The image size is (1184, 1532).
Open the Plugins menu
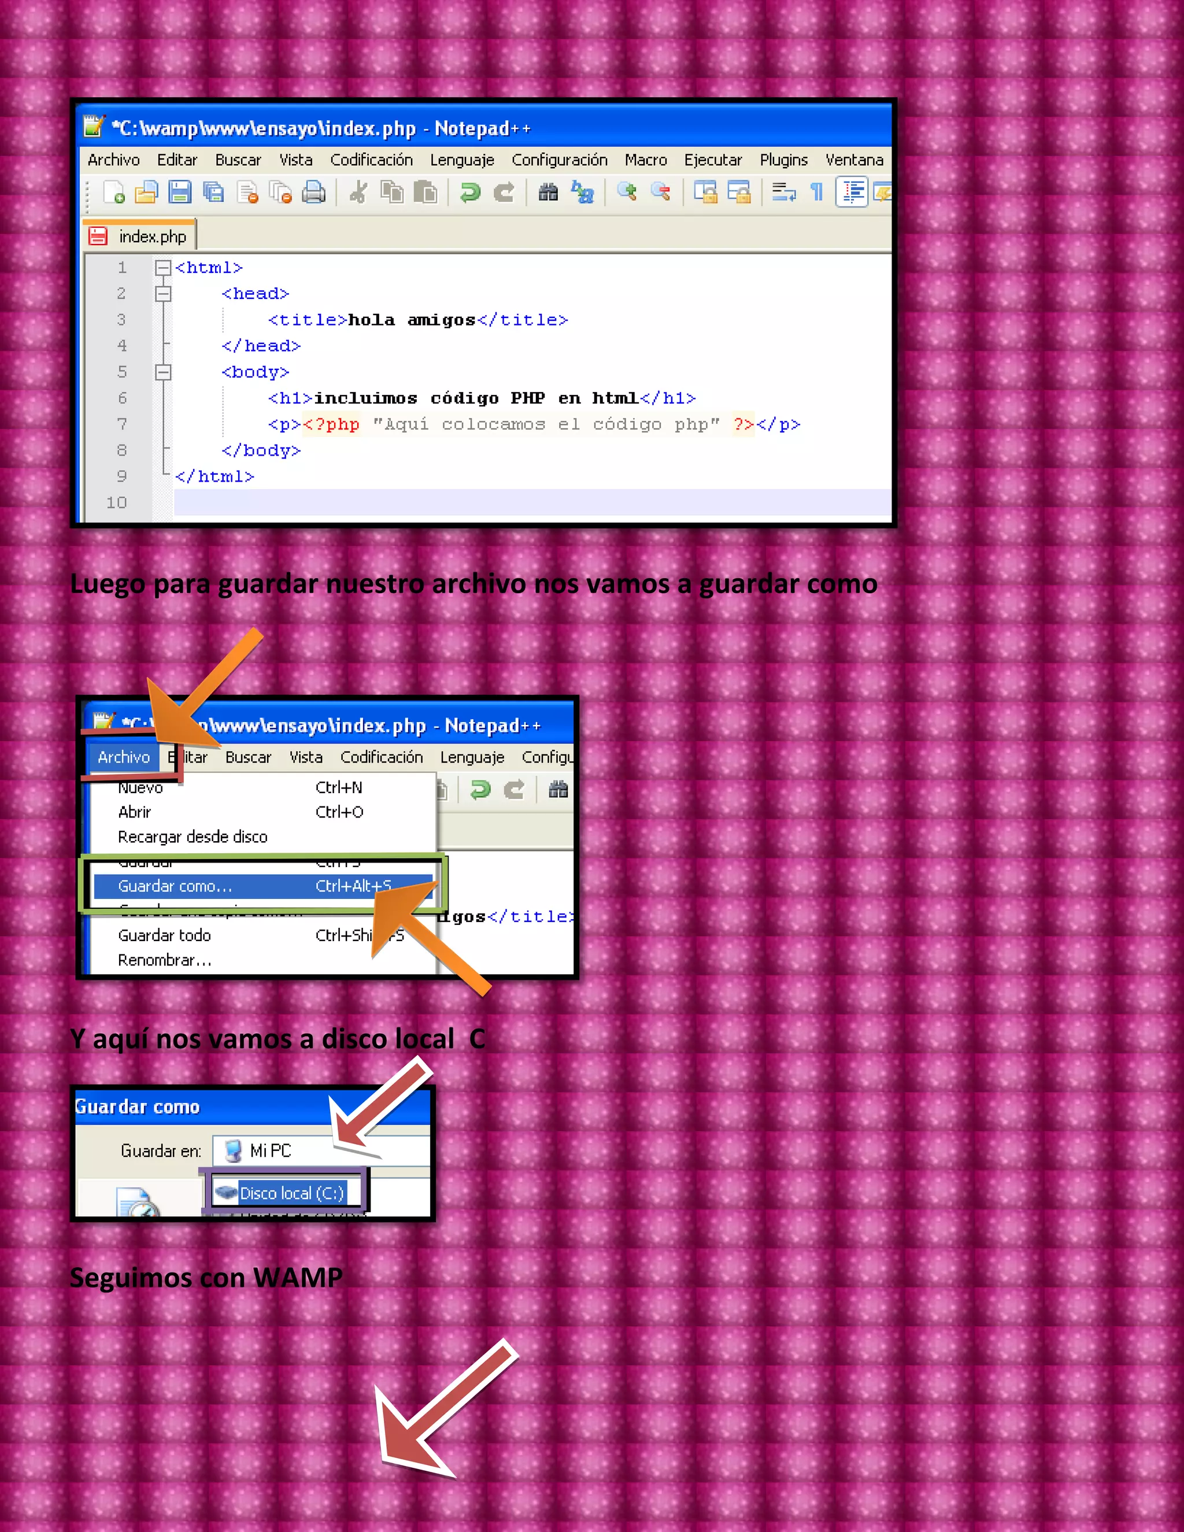click(784, 160)
